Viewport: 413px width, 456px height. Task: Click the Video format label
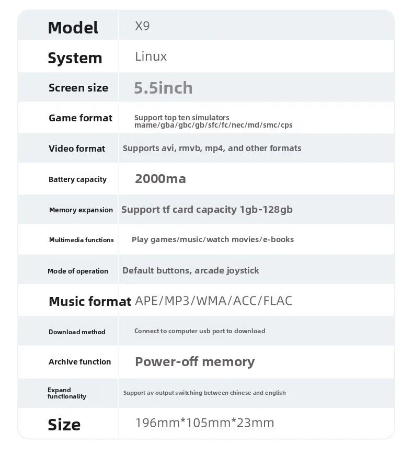pyautogui.click(x=77, y=149)
